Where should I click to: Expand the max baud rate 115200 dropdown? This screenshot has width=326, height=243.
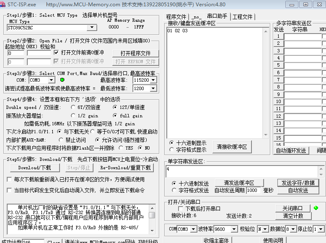(153, 80)
